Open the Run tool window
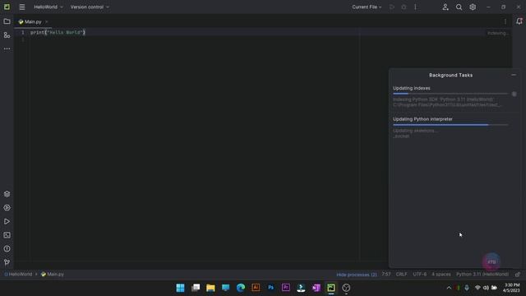The image size is (526, 296). click(x=7, y=221)
